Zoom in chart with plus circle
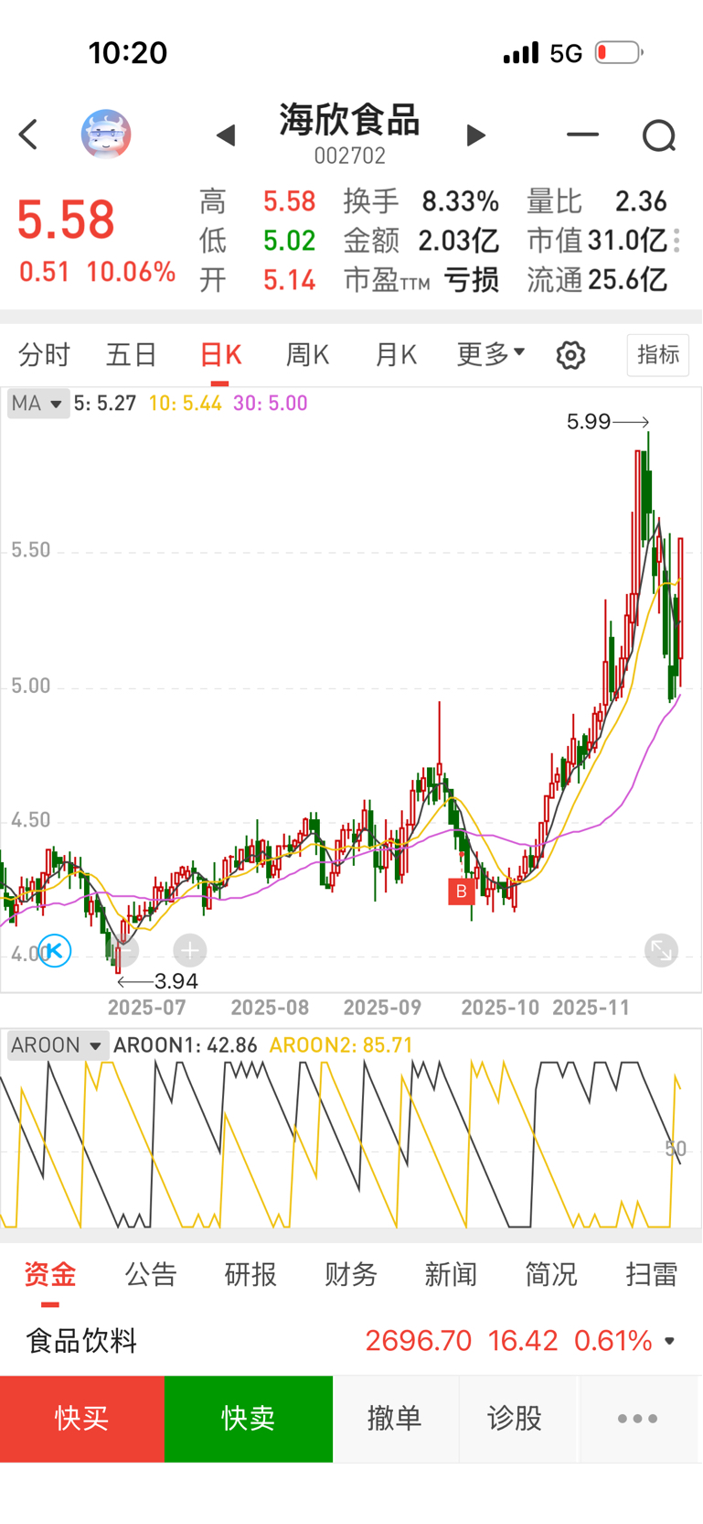The width and height of the screenshot is (703, 1524). point(190,951)
